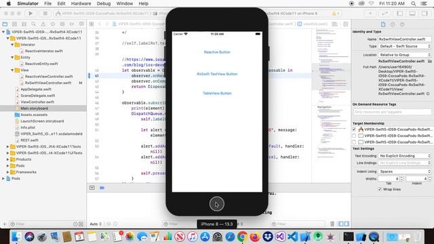
Task: Click the Run (play) button in Xcode toolbar
Action: click(31, 14)
